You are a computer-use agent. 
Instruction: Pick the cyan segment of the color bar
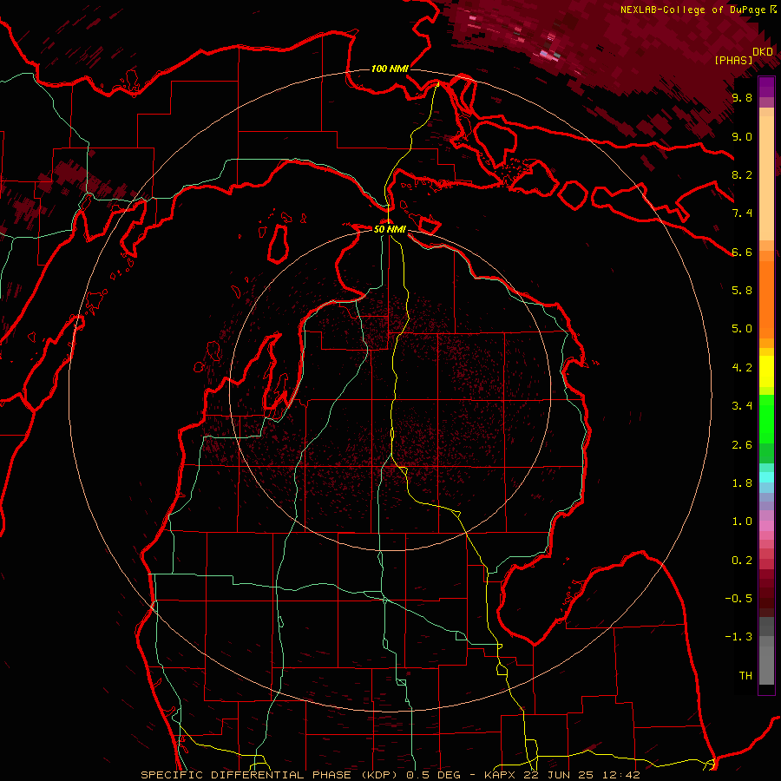tap(766, 477)
